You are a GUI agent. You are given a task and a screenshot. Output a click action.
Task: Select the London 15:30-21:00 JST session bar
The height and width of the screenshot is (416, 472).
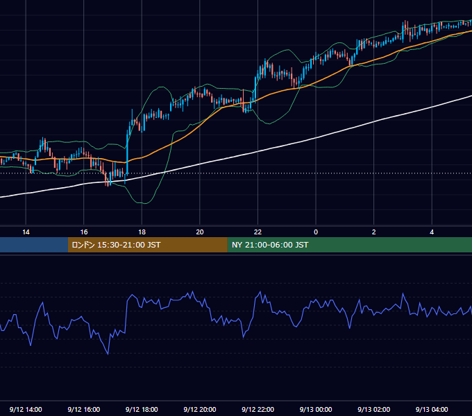point(147,245)
